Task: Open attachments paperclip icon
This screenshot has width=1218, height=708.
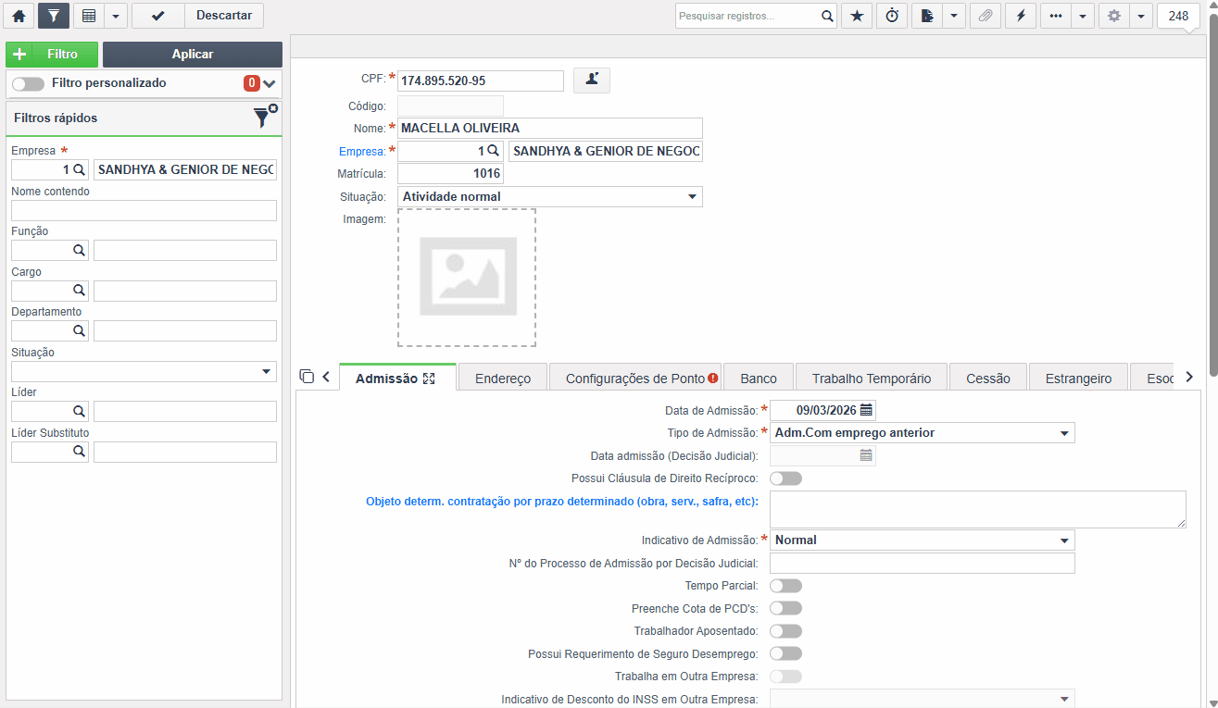Action: click(986, 16)
